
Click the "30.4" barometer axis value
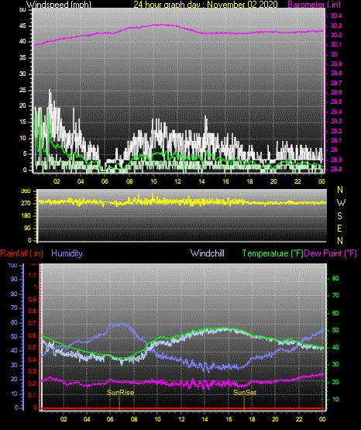[x=336, y=16]
